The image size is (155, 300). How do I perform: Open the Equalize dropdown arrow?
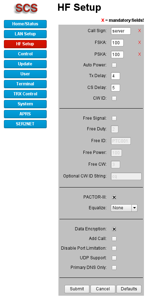coord(135,208)
